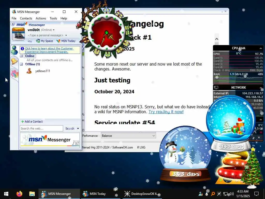Click the External IP value 104.223.118.57

(x=253, y=93)
